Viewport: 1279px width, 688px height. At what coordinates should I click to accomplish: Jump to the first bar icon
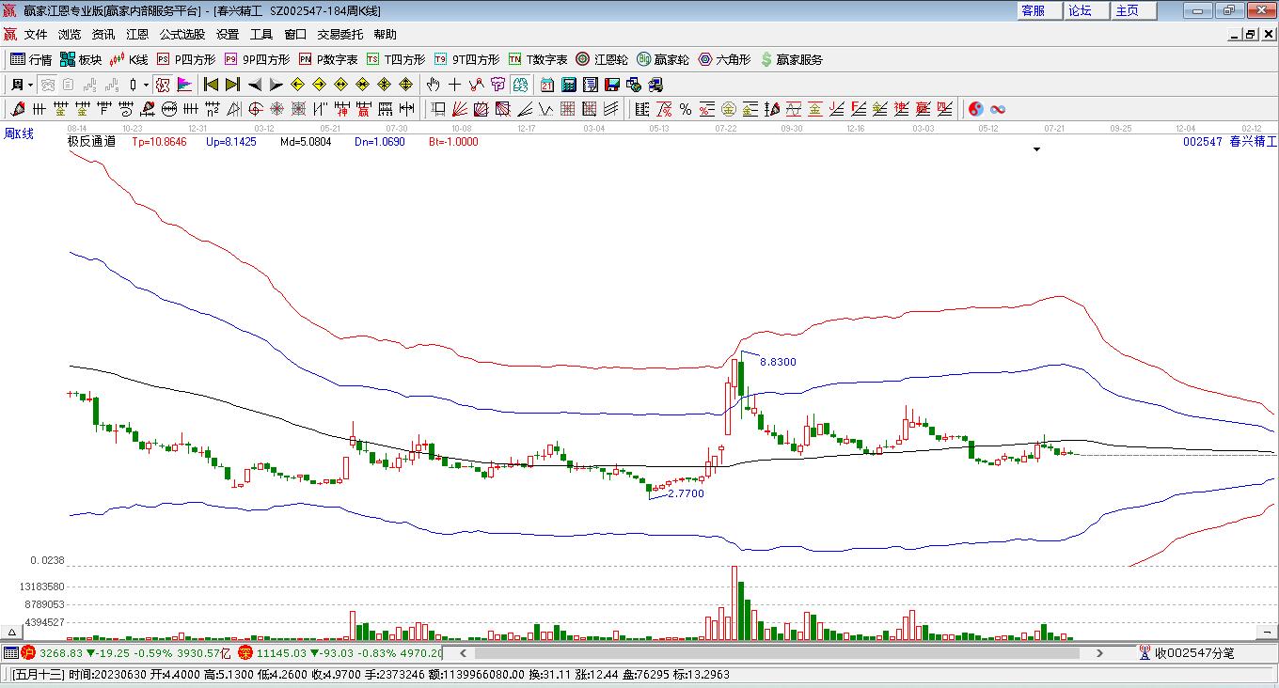(x=212, y=85)
